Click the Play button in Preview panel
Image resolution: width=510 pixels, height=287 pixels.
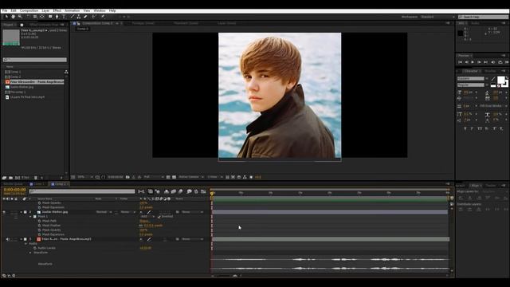473,62
